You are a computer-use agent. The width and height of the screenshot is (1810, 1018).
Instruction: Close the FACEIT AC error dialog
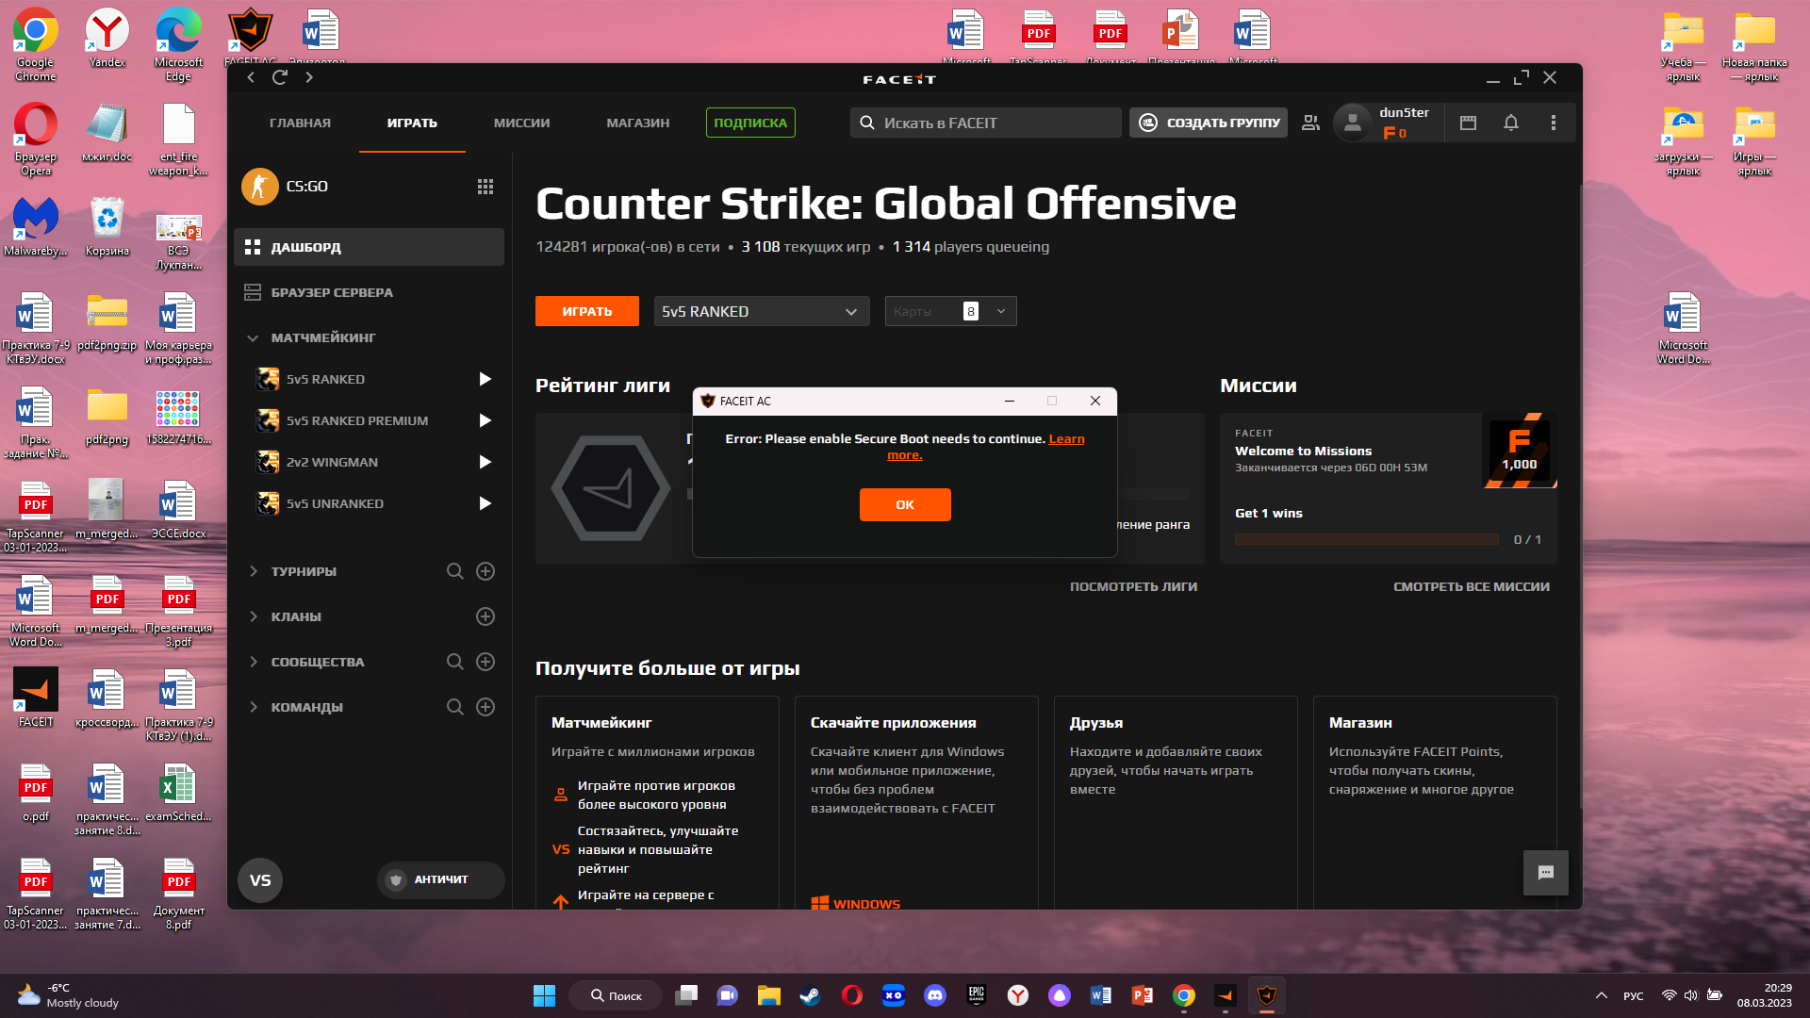(1095, 401)
